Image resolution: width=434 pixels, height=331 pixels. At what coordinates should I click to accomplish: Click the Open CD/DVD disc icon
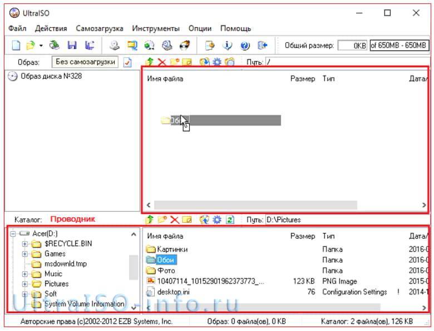55,45
